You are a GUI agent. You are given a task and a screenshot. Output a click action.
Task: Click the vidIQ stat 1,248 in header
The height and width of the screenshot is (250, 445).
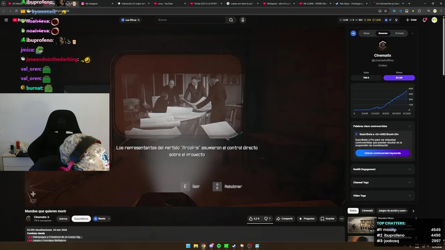[x=344, y=20]
